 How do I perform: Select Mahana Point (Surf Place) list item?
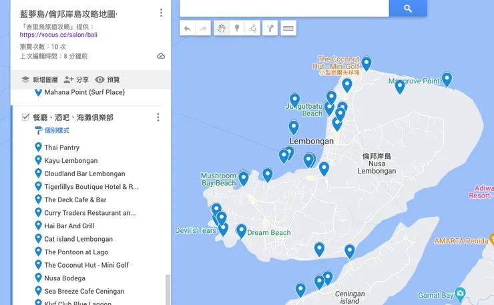(x=84, y=92)
